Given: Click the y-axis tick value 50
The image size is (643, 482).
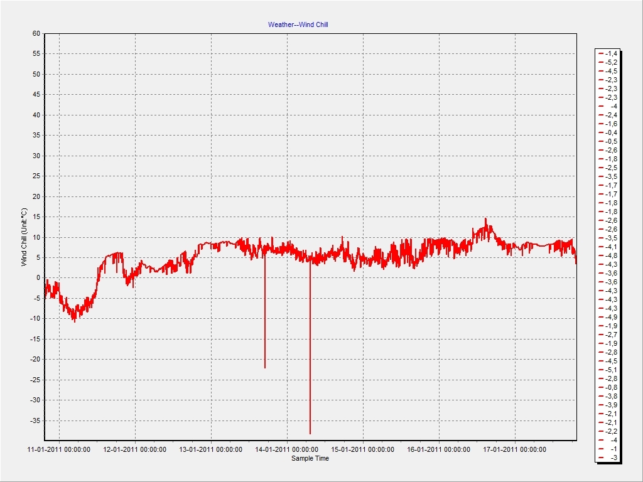Looking at the screenshot, I should point(36,74).
